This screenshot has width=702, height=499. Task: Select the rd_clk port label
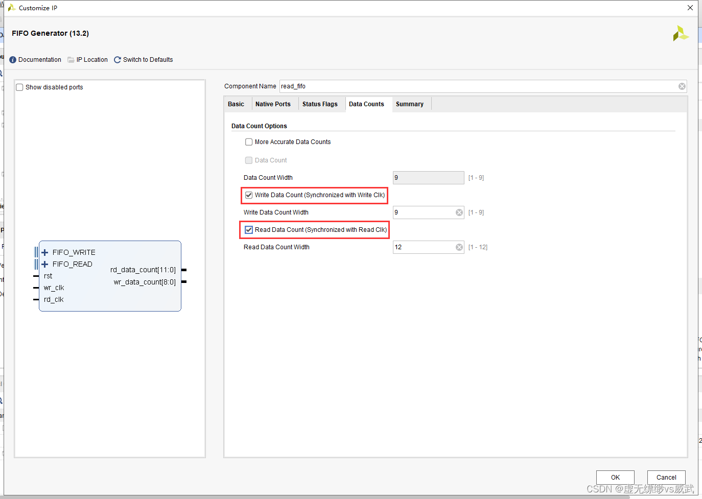pos(54,300)
